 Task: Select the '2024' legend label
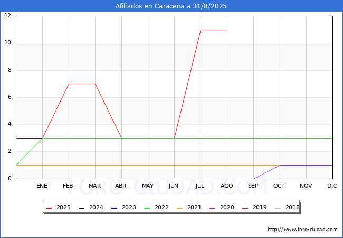(x=96, y=207)
